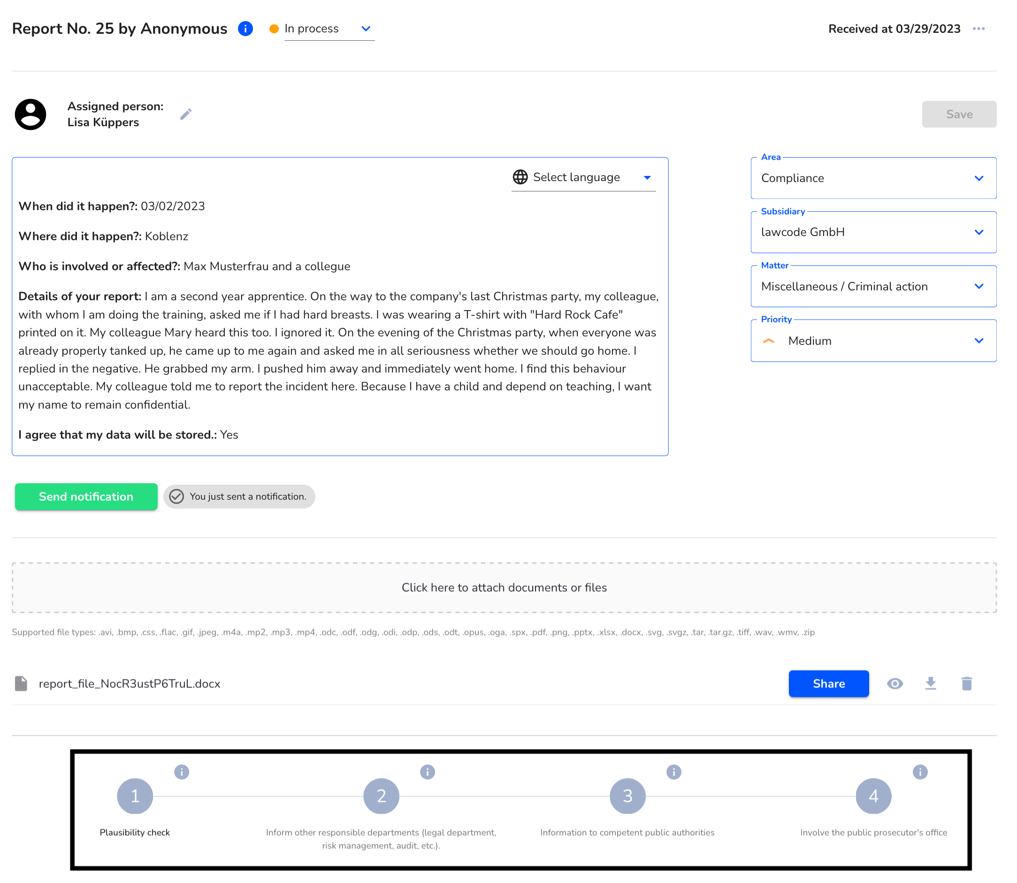
Task: Click the share icon on report file
Action: [x=828, y=684]
